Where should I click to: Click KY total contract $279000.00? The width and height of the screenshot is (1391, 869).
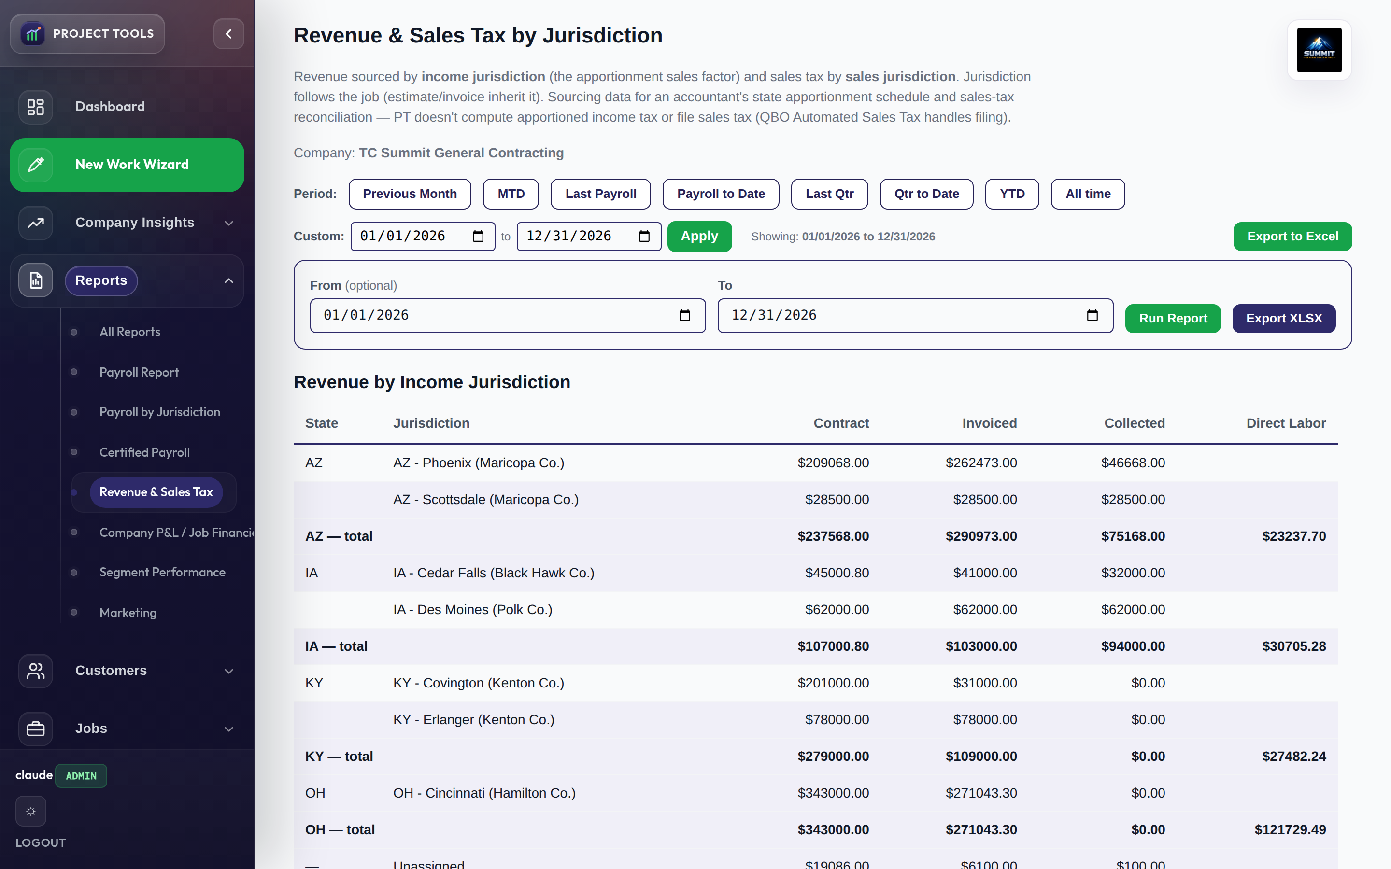click(833, 757)
